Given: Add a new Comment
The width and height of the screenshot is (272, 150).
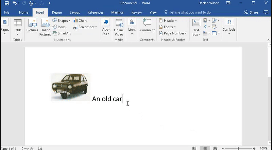Looking at the screenshot, I should [147, 26].
